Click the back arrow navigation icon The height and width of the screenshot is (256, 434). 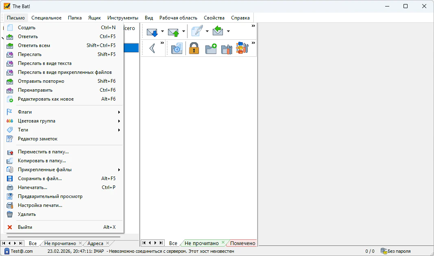(153, 49)
